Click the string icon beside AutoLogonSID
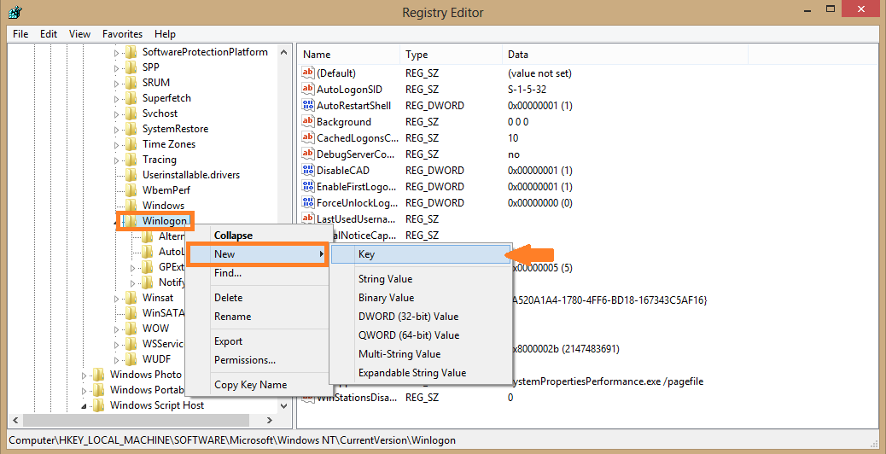Screen dimensions: 886x454 point(308,89)
